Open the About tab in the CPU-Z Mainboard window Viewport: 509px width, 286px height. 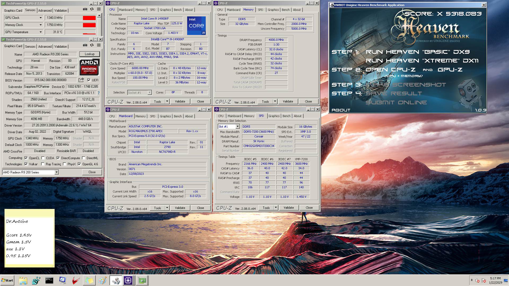189,116
